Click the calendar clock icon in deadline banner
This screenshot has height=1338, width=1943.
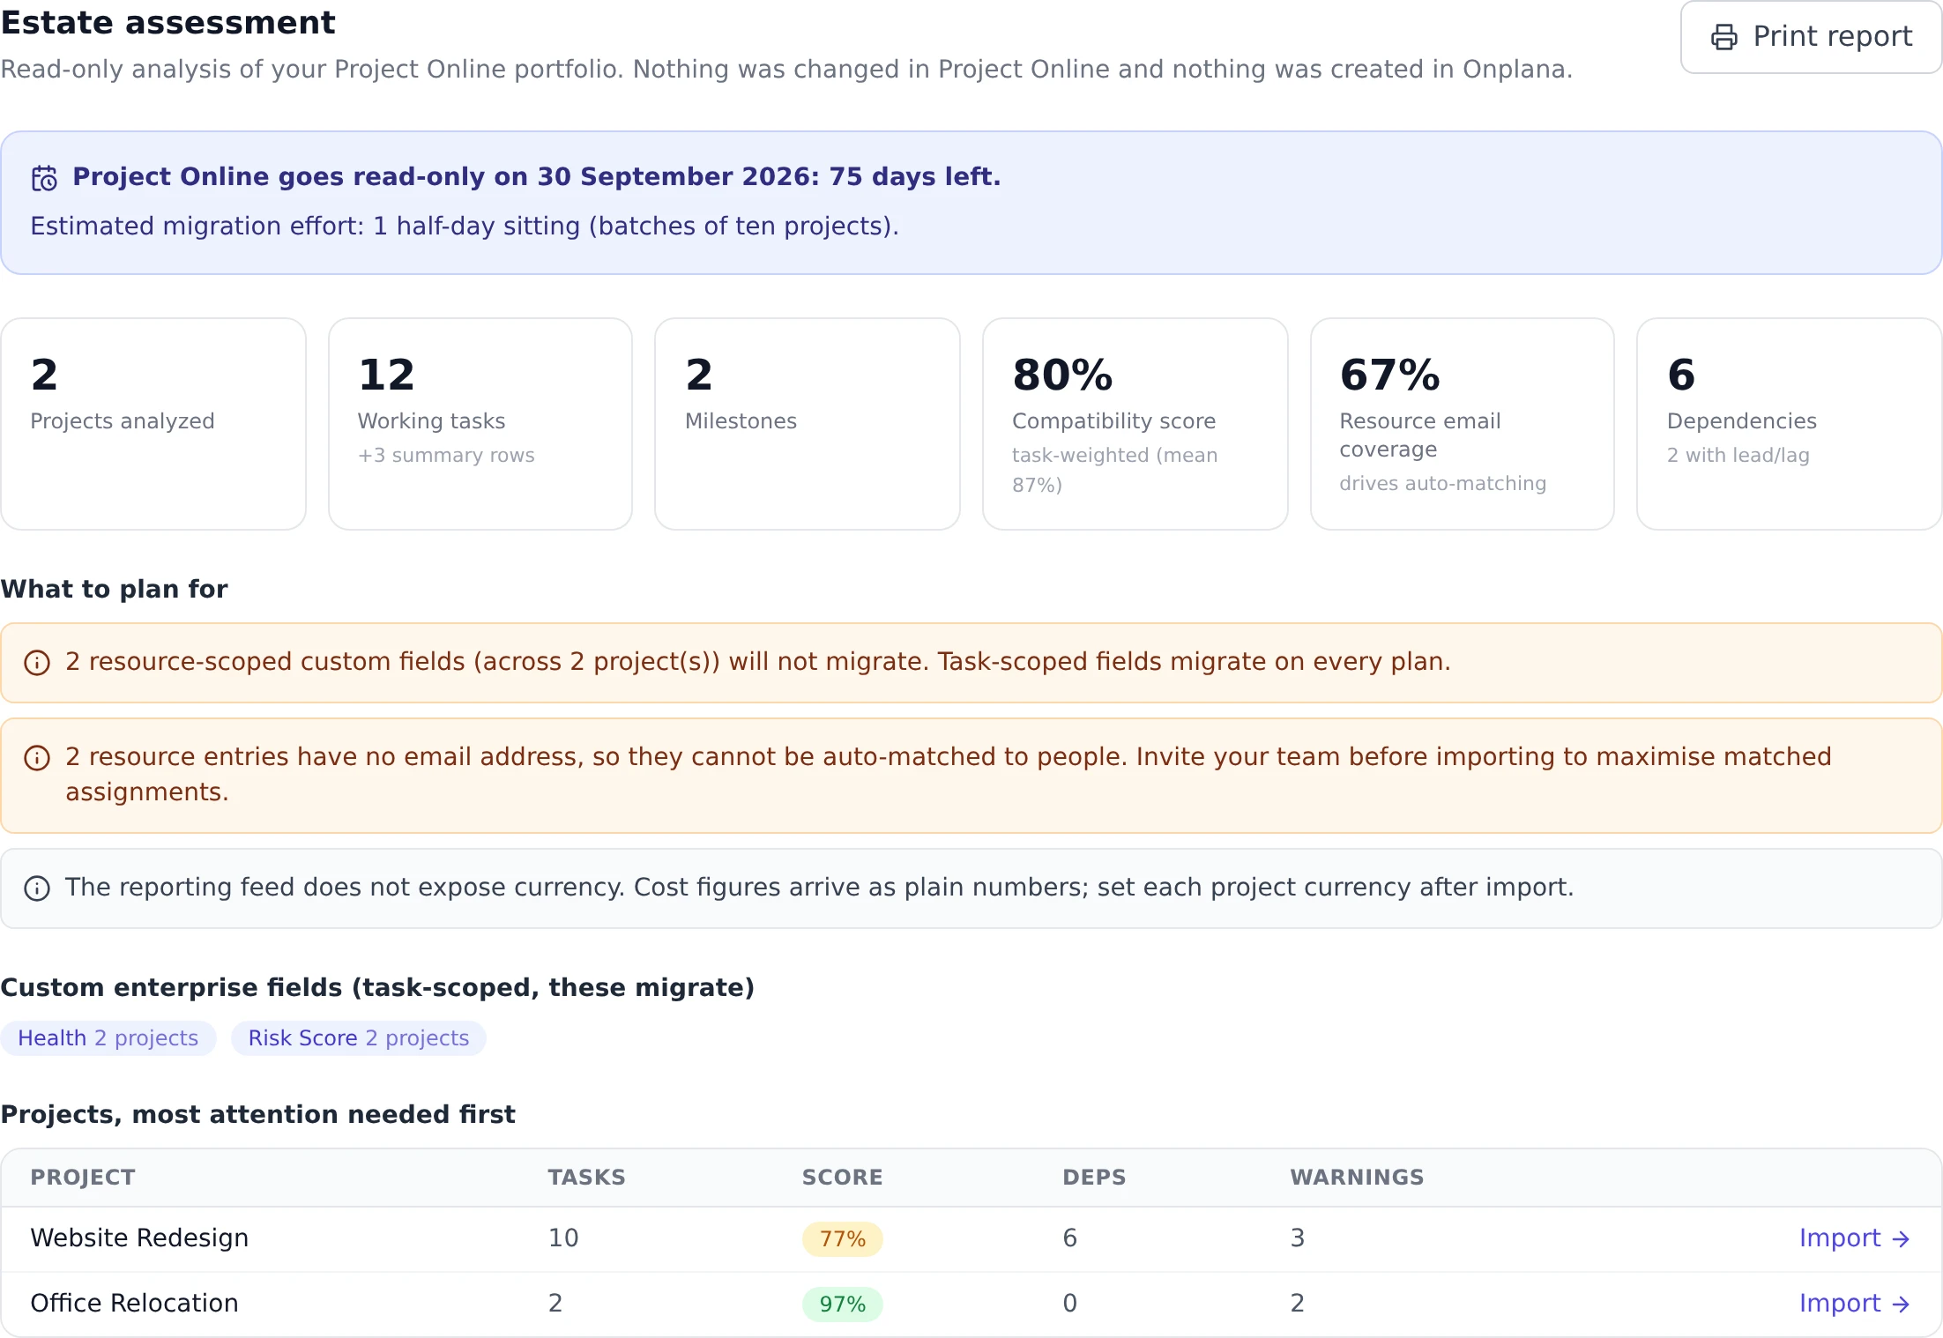coord(44,178)
